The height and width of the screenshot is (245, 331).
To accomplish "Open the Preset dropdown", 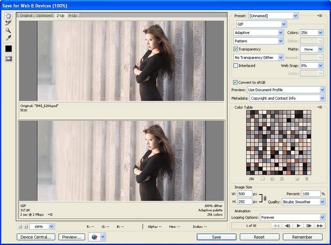I will 273,16.
